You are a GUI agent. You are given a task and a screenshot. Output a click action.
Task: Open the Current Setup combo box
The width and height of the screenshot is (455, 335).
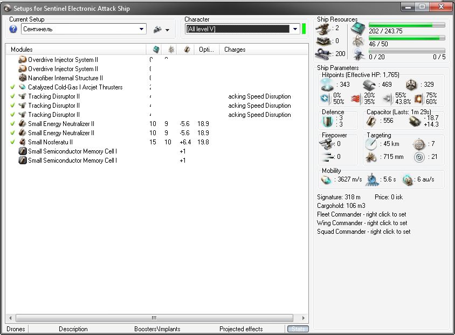pos(84,29)
